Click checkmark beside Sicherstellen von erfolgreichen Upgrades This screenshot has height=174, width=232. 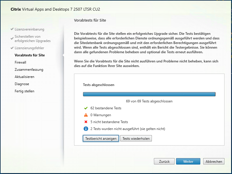(12, 39)
